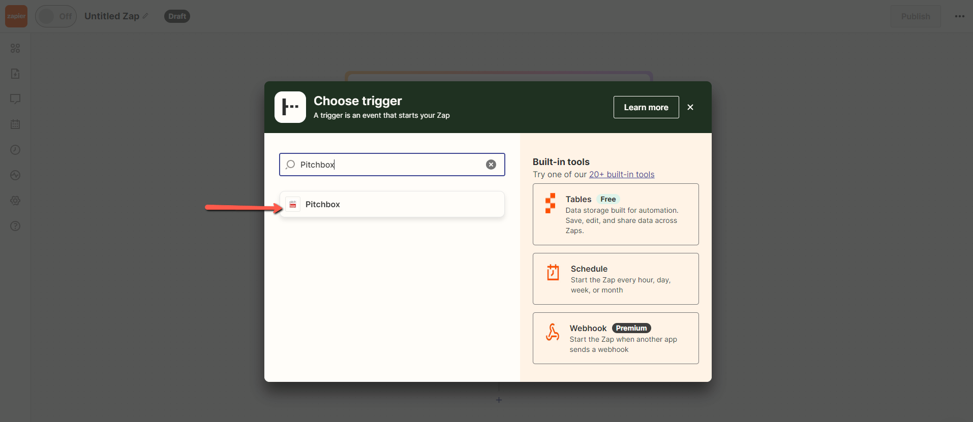Image resolution: width=973 pixels, height=422 pixels.
Task: Click the Pitchbox app logo icon
Action: pyautogui.click(x=293, y=204)
